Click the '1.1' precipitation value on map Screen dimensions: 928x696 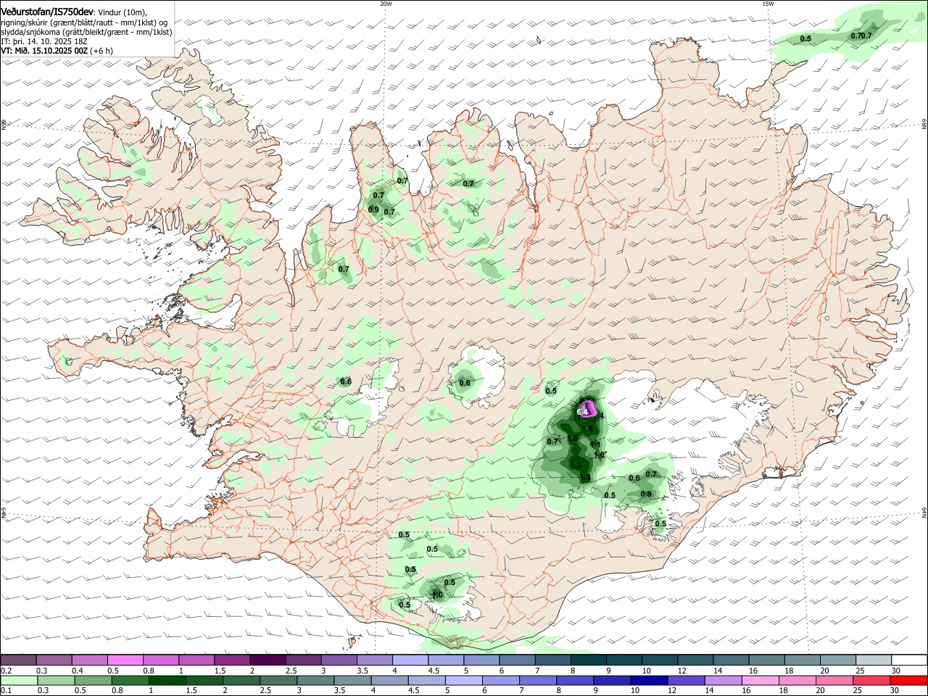tap(595, 444)
